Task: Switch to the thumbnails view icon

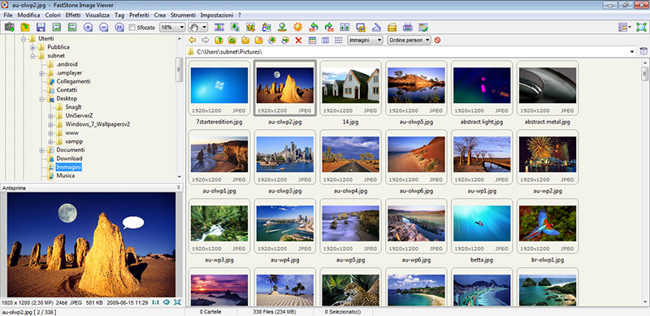Action: pos(312,41)
